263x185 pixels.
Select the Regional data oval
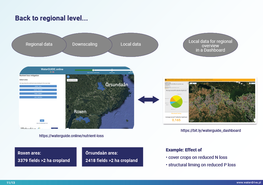coord(39,44)
